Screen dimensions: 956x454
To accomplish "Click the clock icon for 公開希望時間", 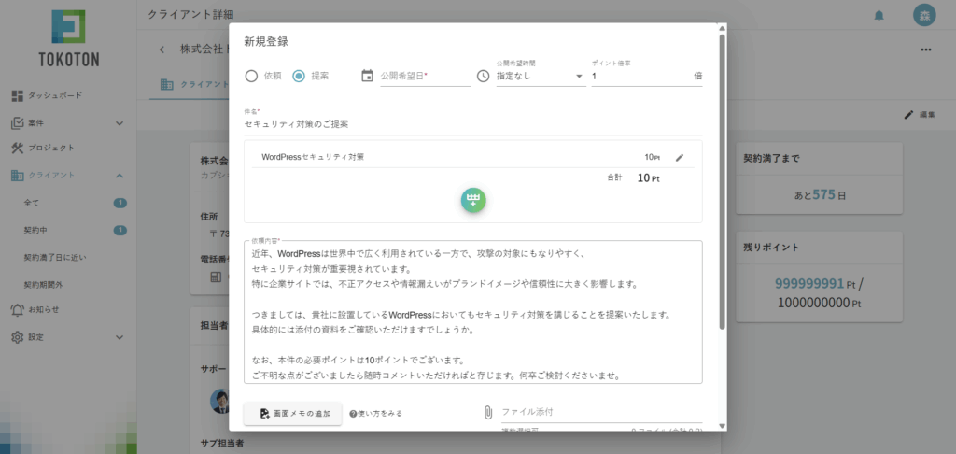I will pos(483,77).
